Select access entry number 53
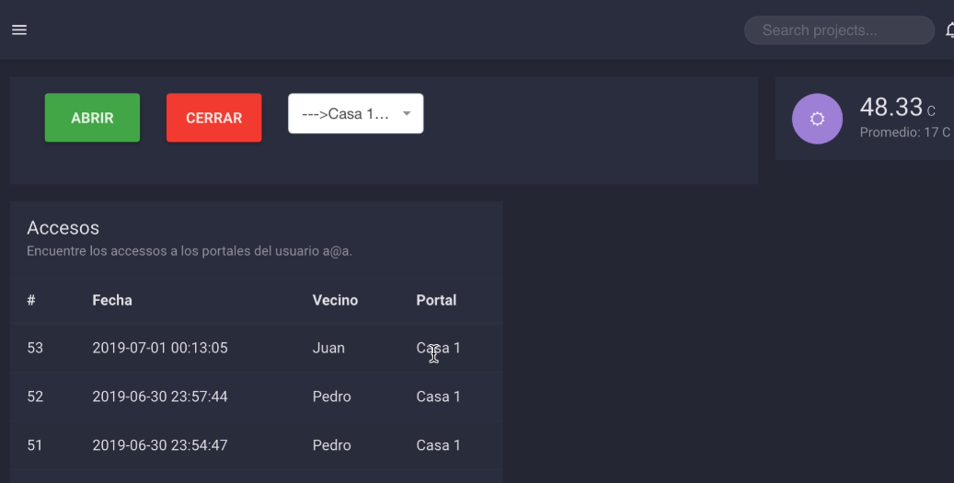The height and width of the screenshot is (483, 954). click(35, 348)
